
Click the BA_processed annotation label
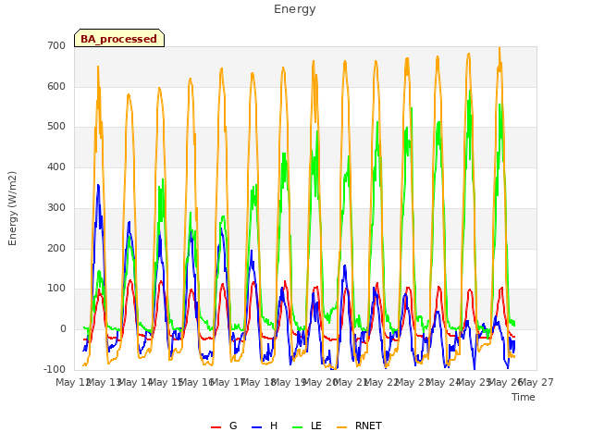(119, 39)
